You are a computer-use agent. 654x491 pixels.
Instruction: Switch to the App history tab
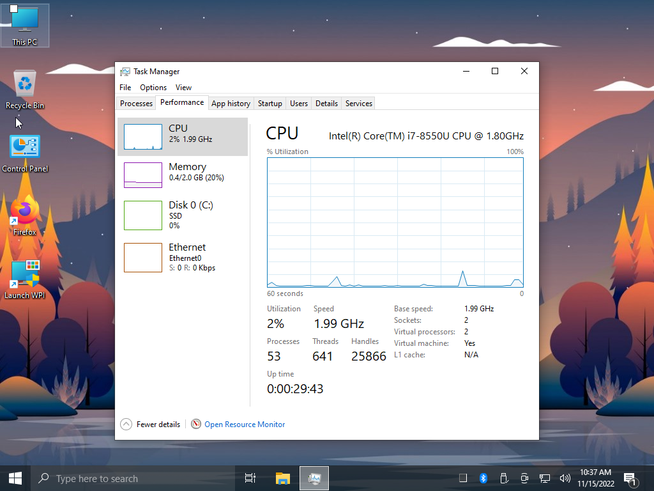231,104
